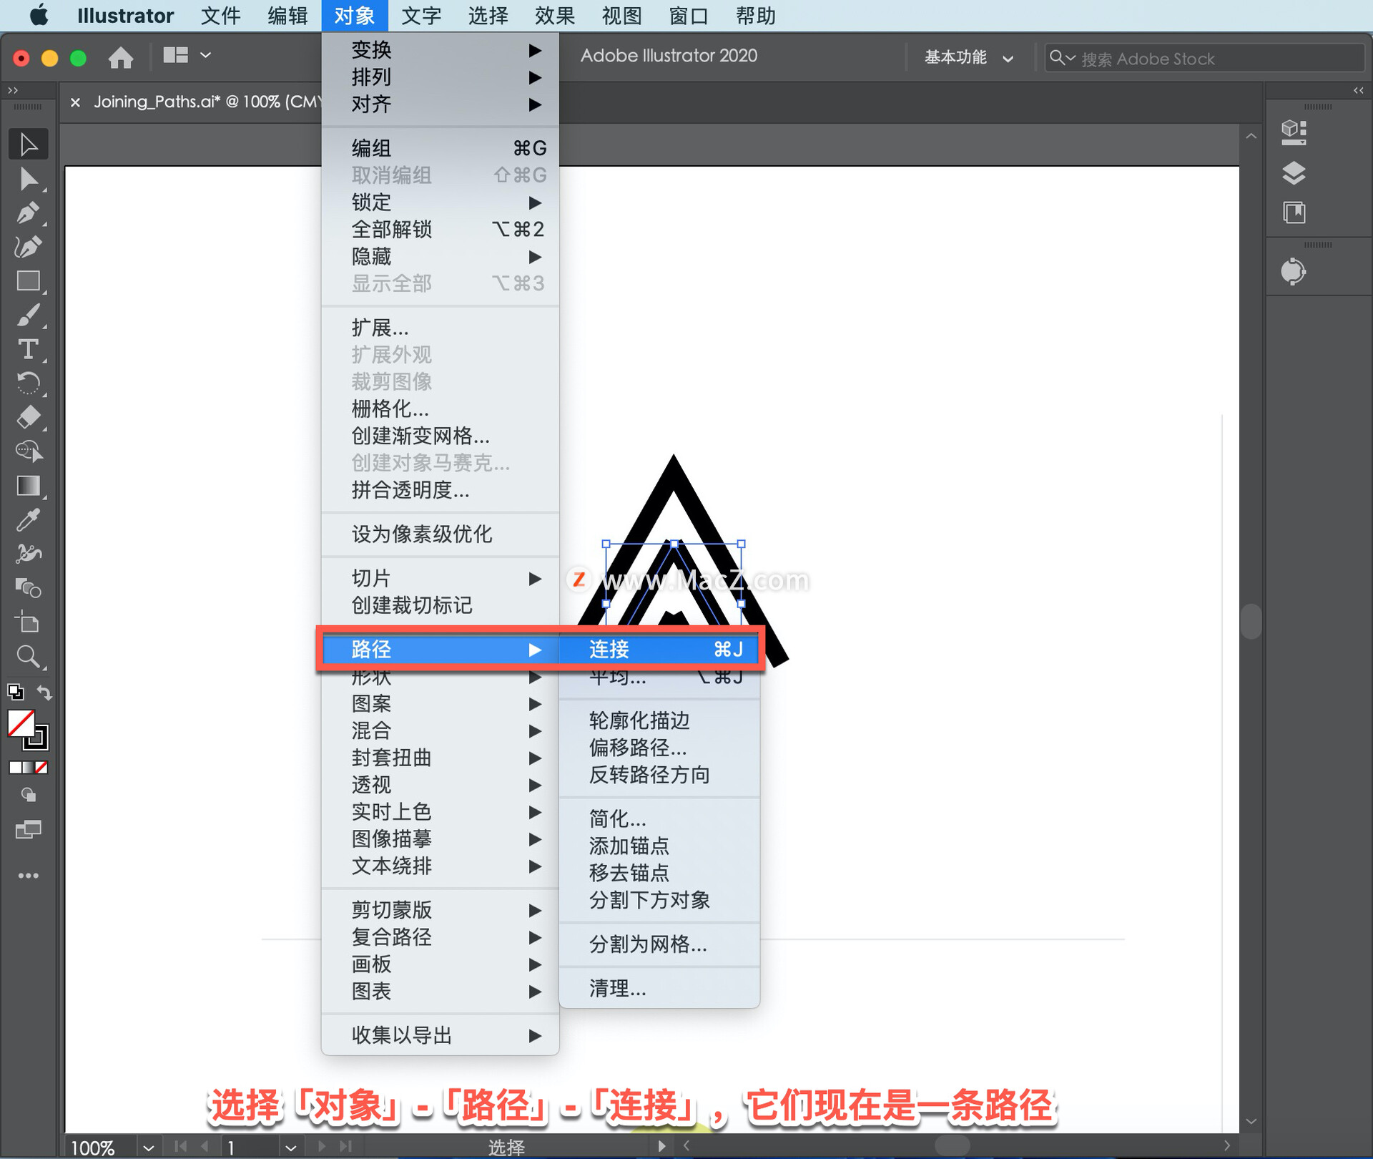
Task: Choose 轮廓化描边 from the submenu
Action: [x=639, y=720]
